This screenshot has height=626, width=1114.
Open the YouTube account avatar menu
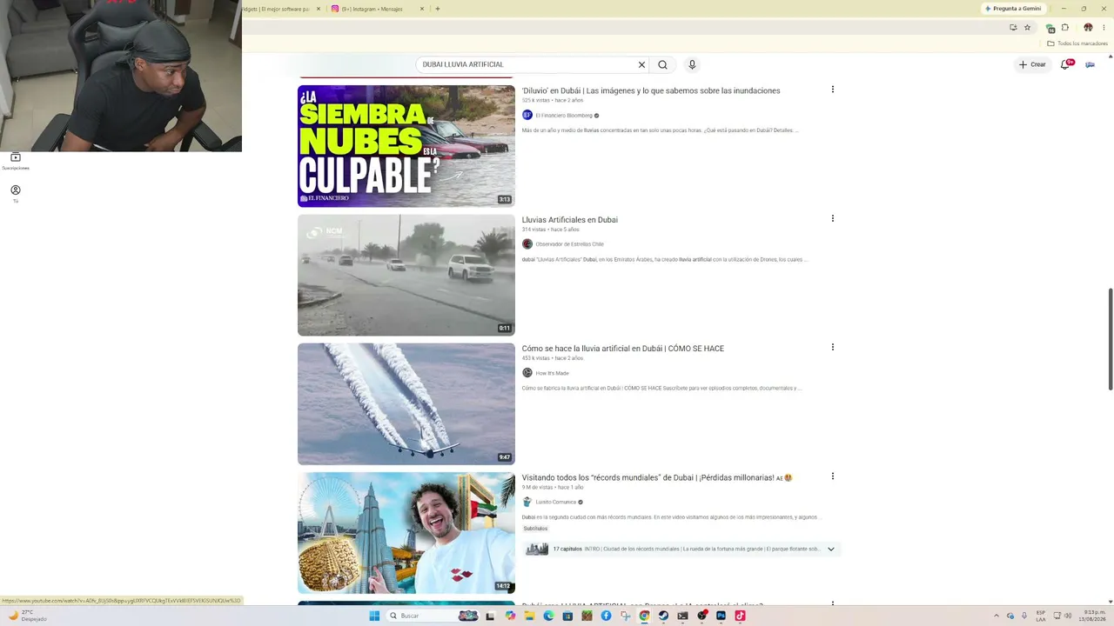click(x=1090, y=64)
